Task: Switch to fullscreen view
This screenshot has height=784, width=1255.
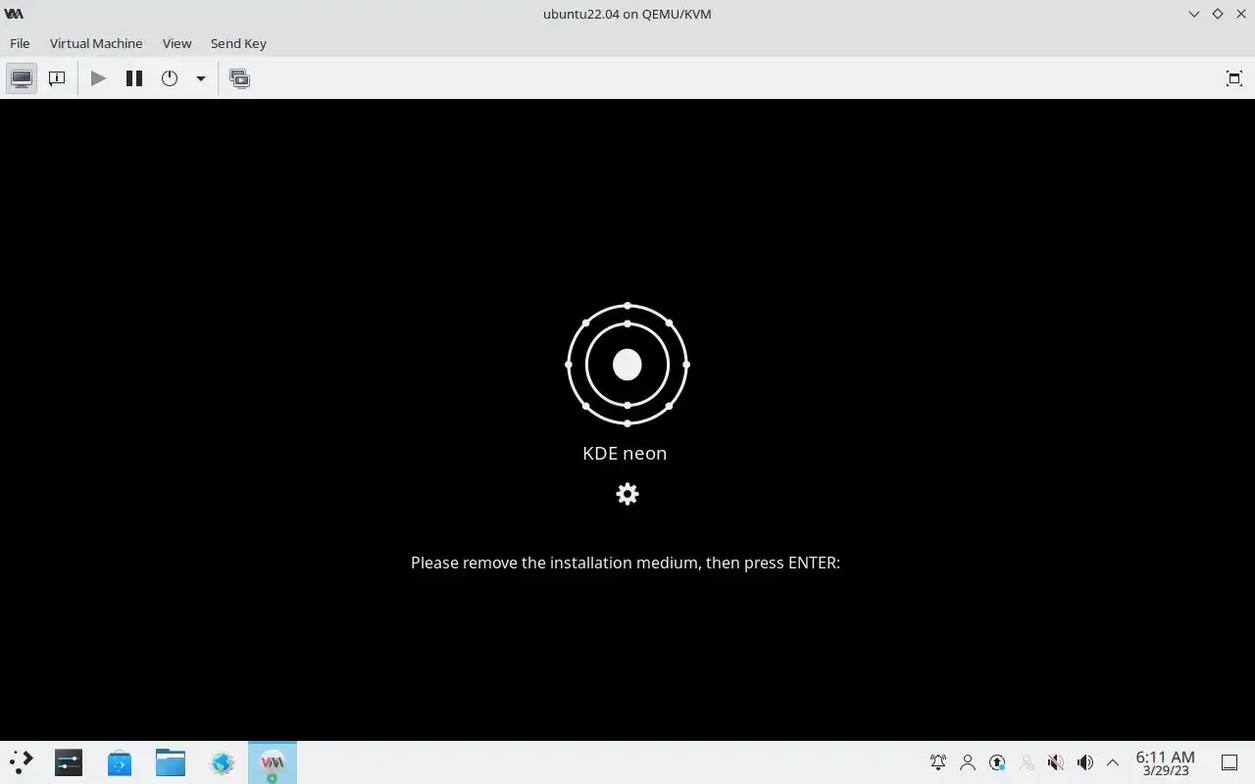Action: point(1234,78)
